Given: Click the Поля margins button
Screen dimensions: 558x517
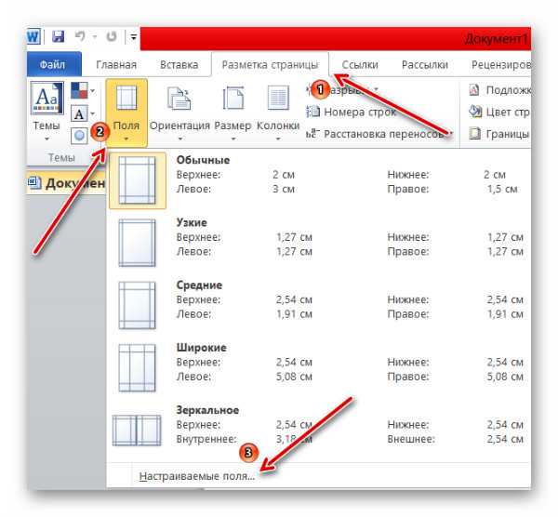Looking at the screenshot, I should click(126, 113).
